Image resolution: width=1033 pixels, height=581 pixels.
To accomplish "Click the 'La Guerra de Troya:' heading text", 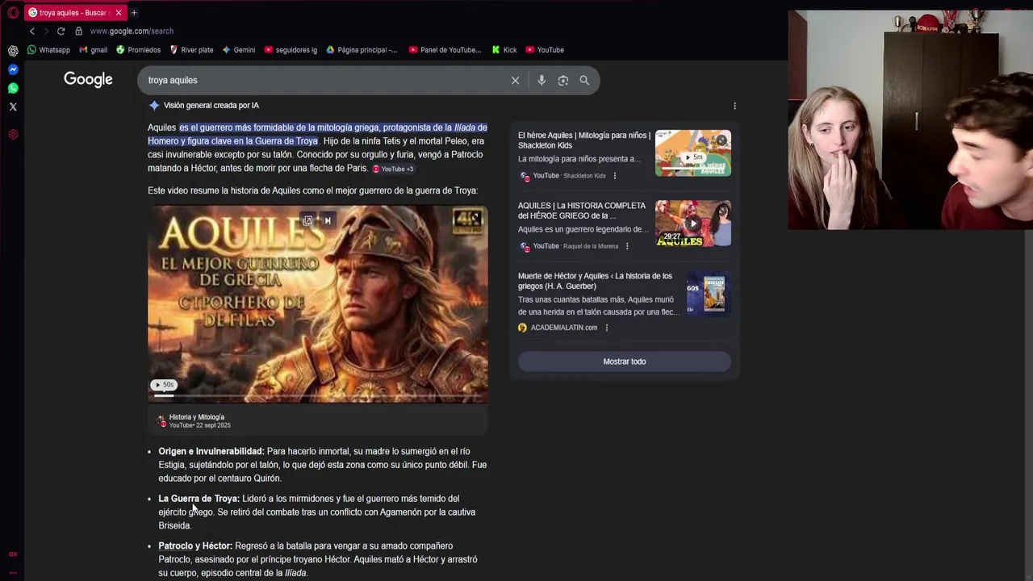I will pos(199,499).
